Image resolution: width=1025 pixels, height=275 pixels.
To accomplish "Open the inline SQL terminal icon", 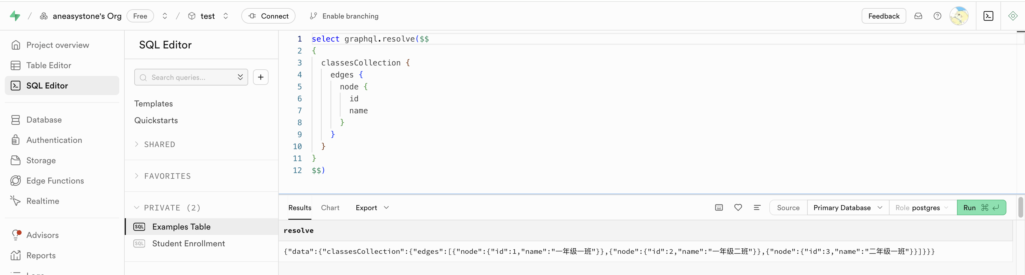I will (988, 16).
